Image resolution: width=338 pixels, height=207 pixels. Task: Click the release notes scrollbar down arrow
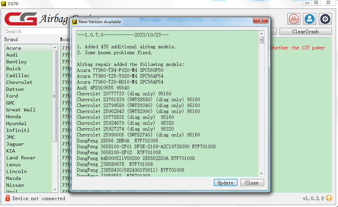coord(261,174)
